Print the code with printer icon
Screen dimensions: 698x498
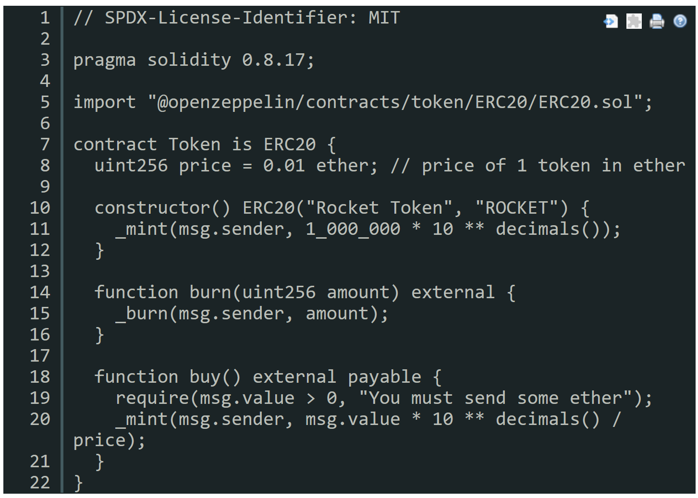657,22
